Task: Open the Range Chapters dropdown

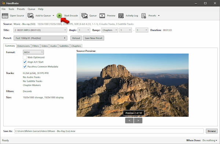Action: (x=110, y=30)
